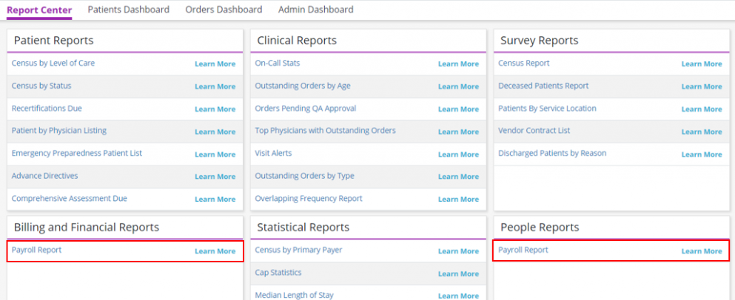Image resolution: width=735 pixels, height=300 pixels.
Task: Open the Deceased Patients Report
Action: [x=543, y=86]
